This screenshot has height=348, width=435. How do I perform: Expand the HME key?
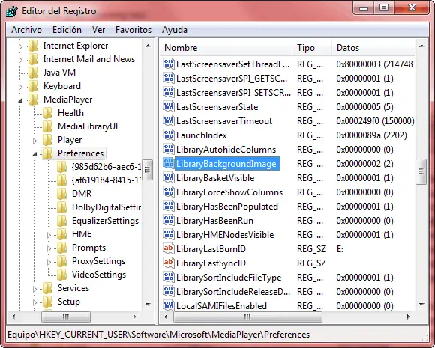click(49, 235)
